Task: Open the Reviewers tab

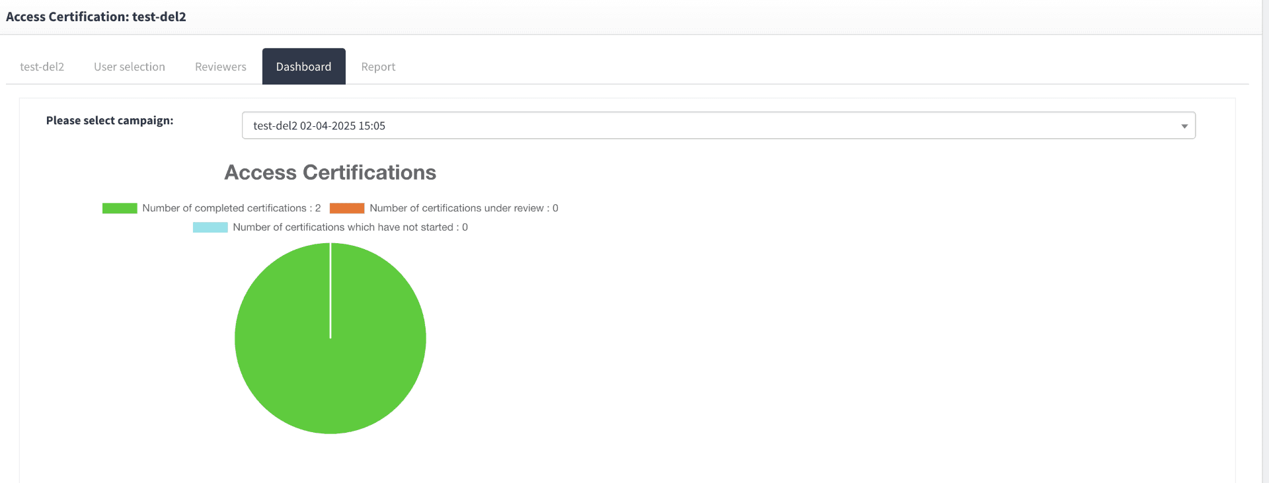Action: (x=221, y=67)
